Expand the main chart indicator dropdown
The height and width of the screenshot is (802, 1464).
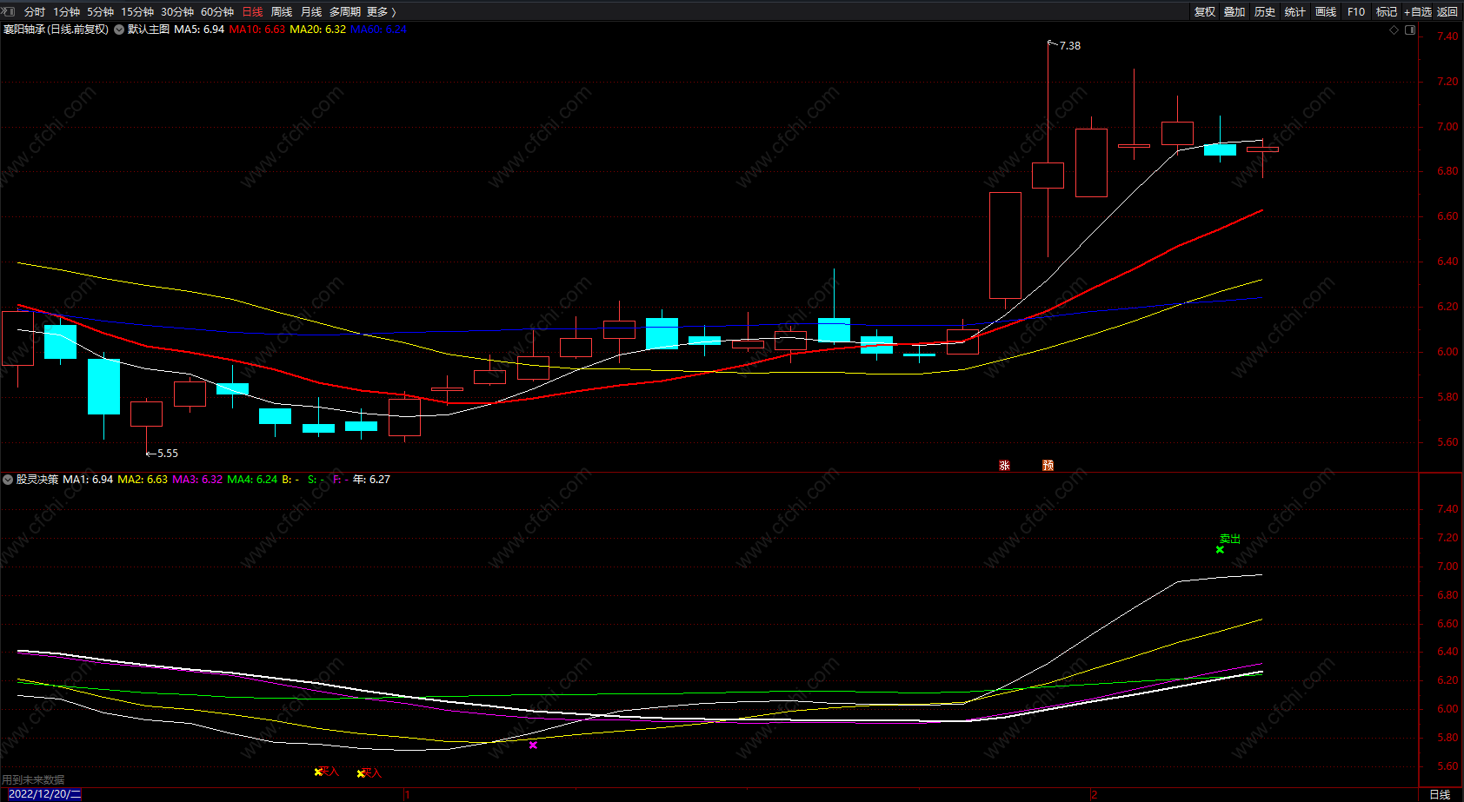click(119, 30)
